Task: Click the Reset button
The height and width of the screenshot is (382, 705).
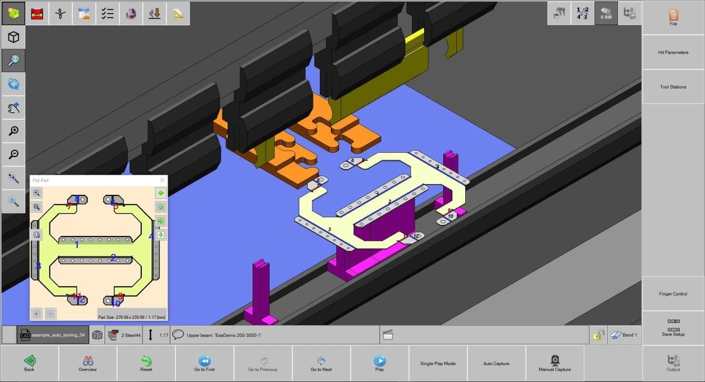Action: (146, 363)
